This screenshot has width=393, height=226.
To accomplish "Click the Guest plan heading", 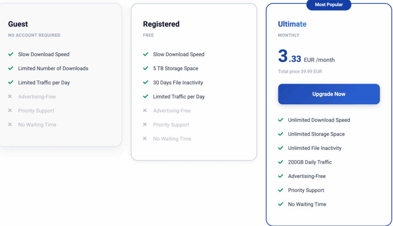I will pyautogui.click(x=18, y=24).
